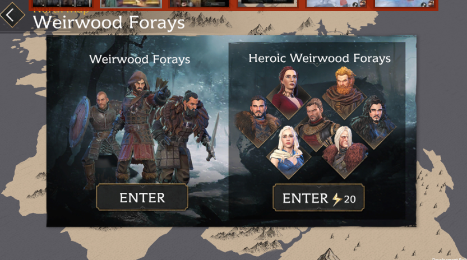Click ENTER 20 for Heroic Weirwood Forays
Viewport: 467px width, 260px height.
[x=318, y=198]
